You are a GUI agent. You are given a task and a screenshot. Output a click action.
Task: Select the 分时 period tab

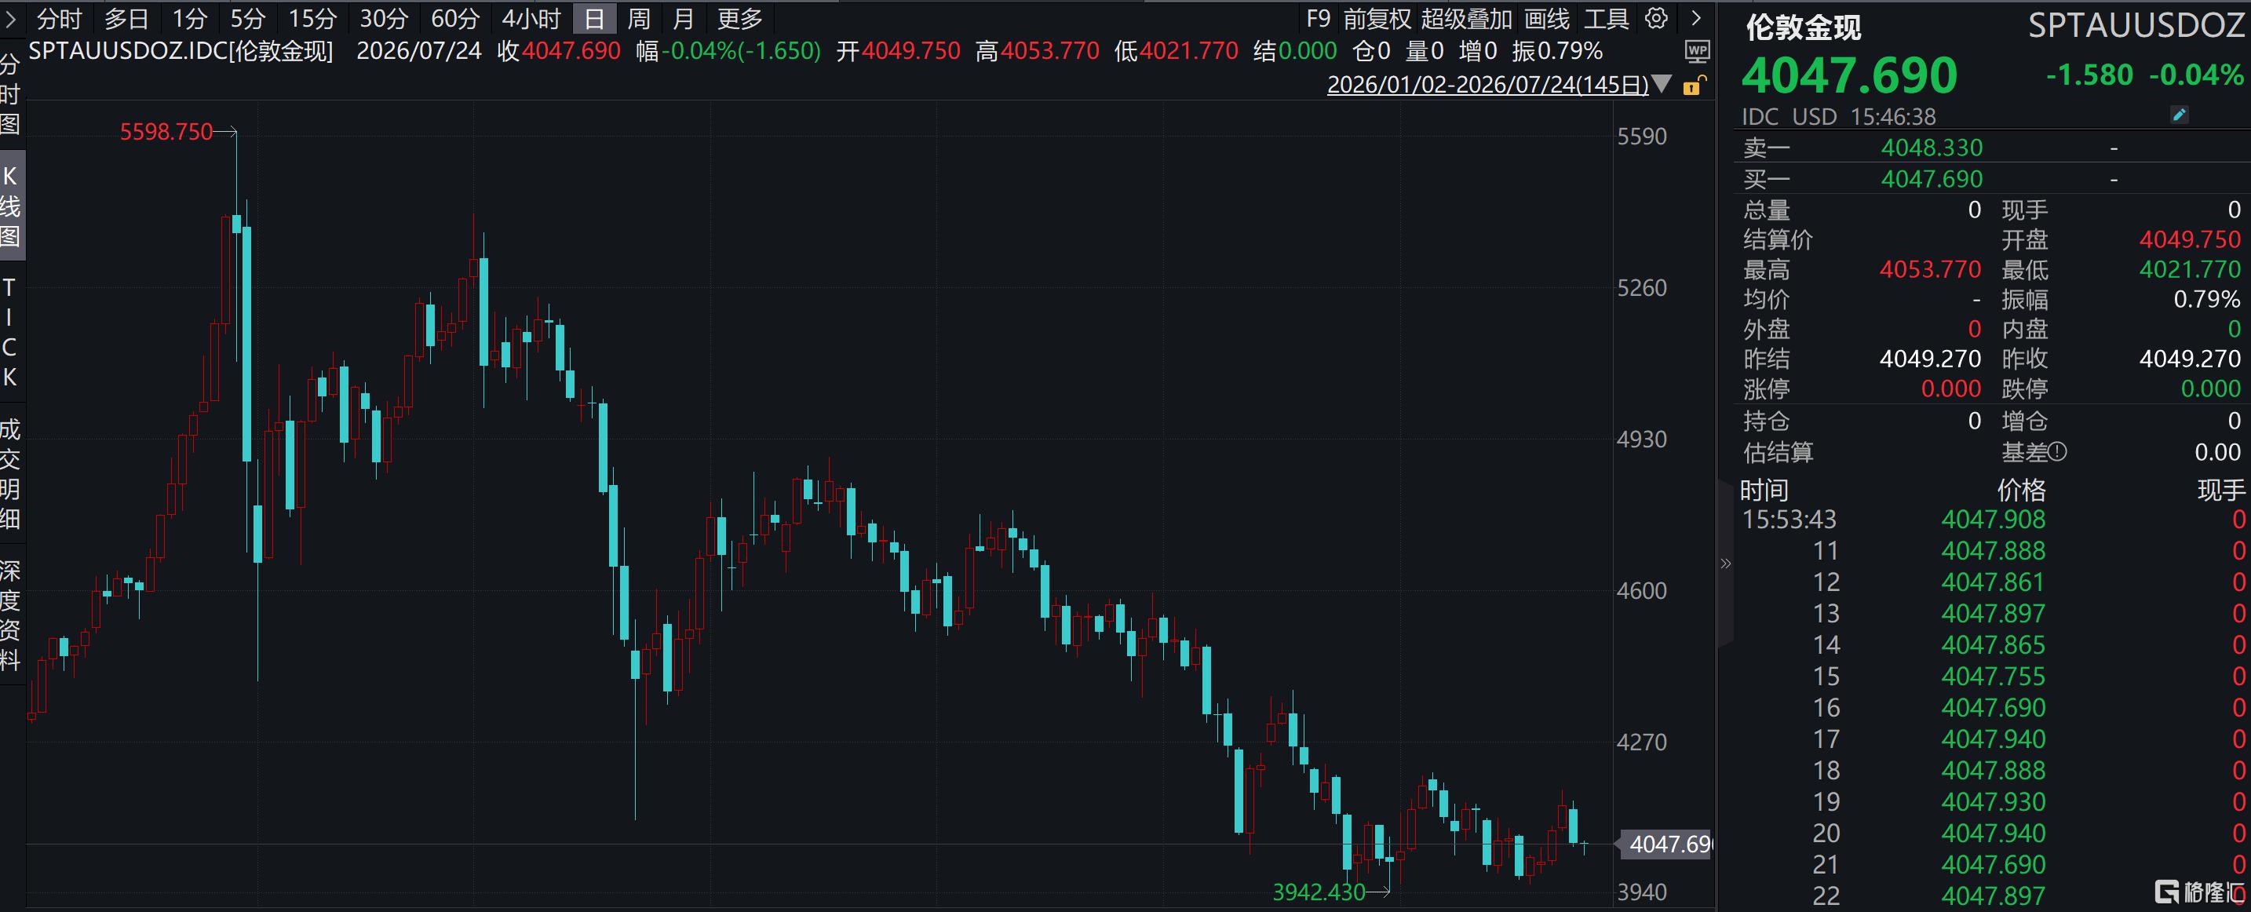[x=60, y=18]
